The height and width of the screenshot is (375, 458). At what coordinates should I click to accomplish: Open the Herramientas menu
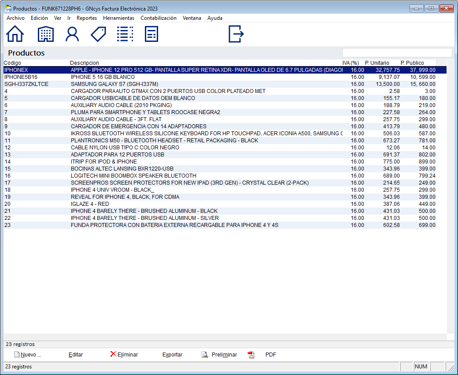pyautogui.click(x=118, y=18)
